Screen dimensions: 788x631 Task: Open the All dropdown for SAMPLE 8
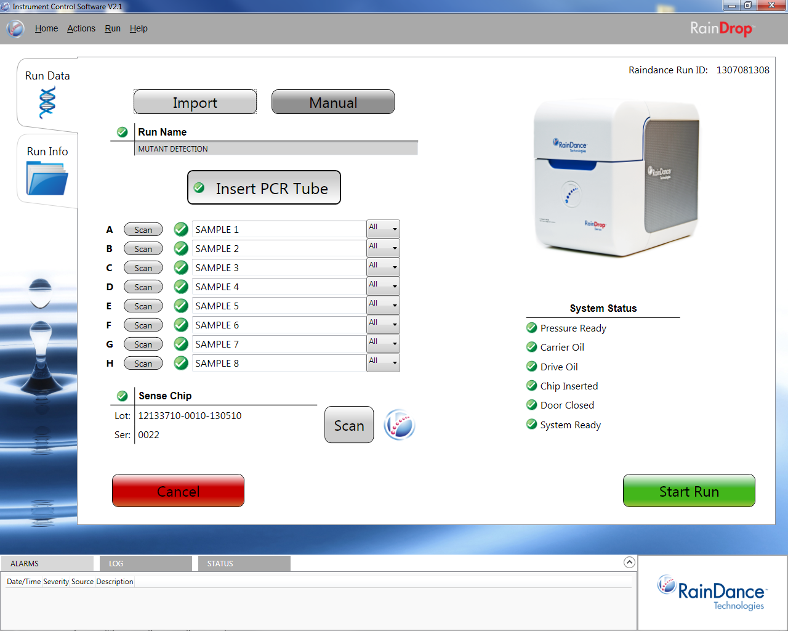(x=383, y=363)
